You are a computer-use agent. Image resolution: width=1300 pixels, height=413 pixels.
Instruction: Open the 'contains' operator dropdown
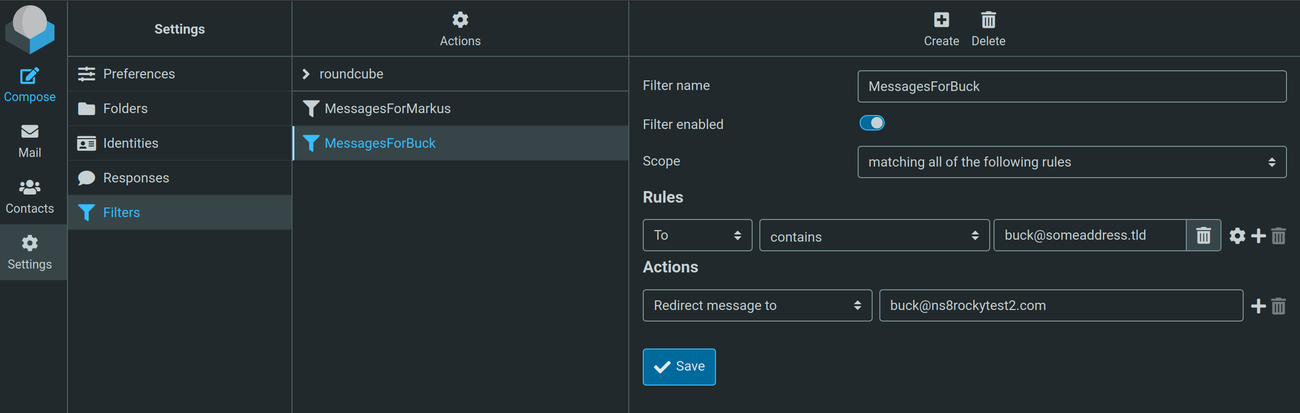click(x=874, y=235)
